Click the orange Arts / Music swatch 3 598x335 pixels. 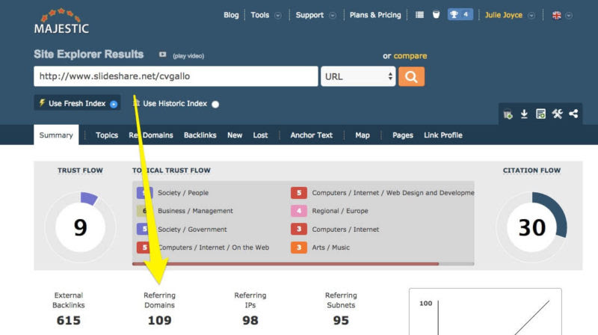point(299,248)
